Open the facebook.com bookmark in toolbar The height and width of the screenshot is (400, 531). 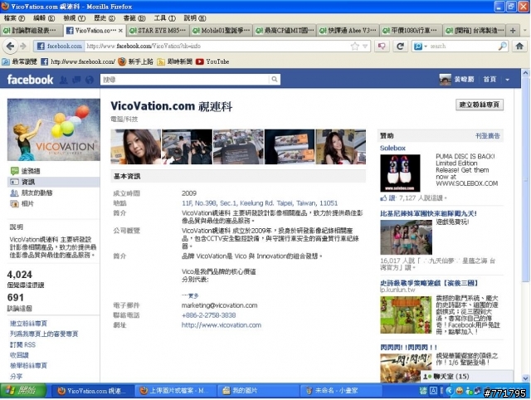78,61
